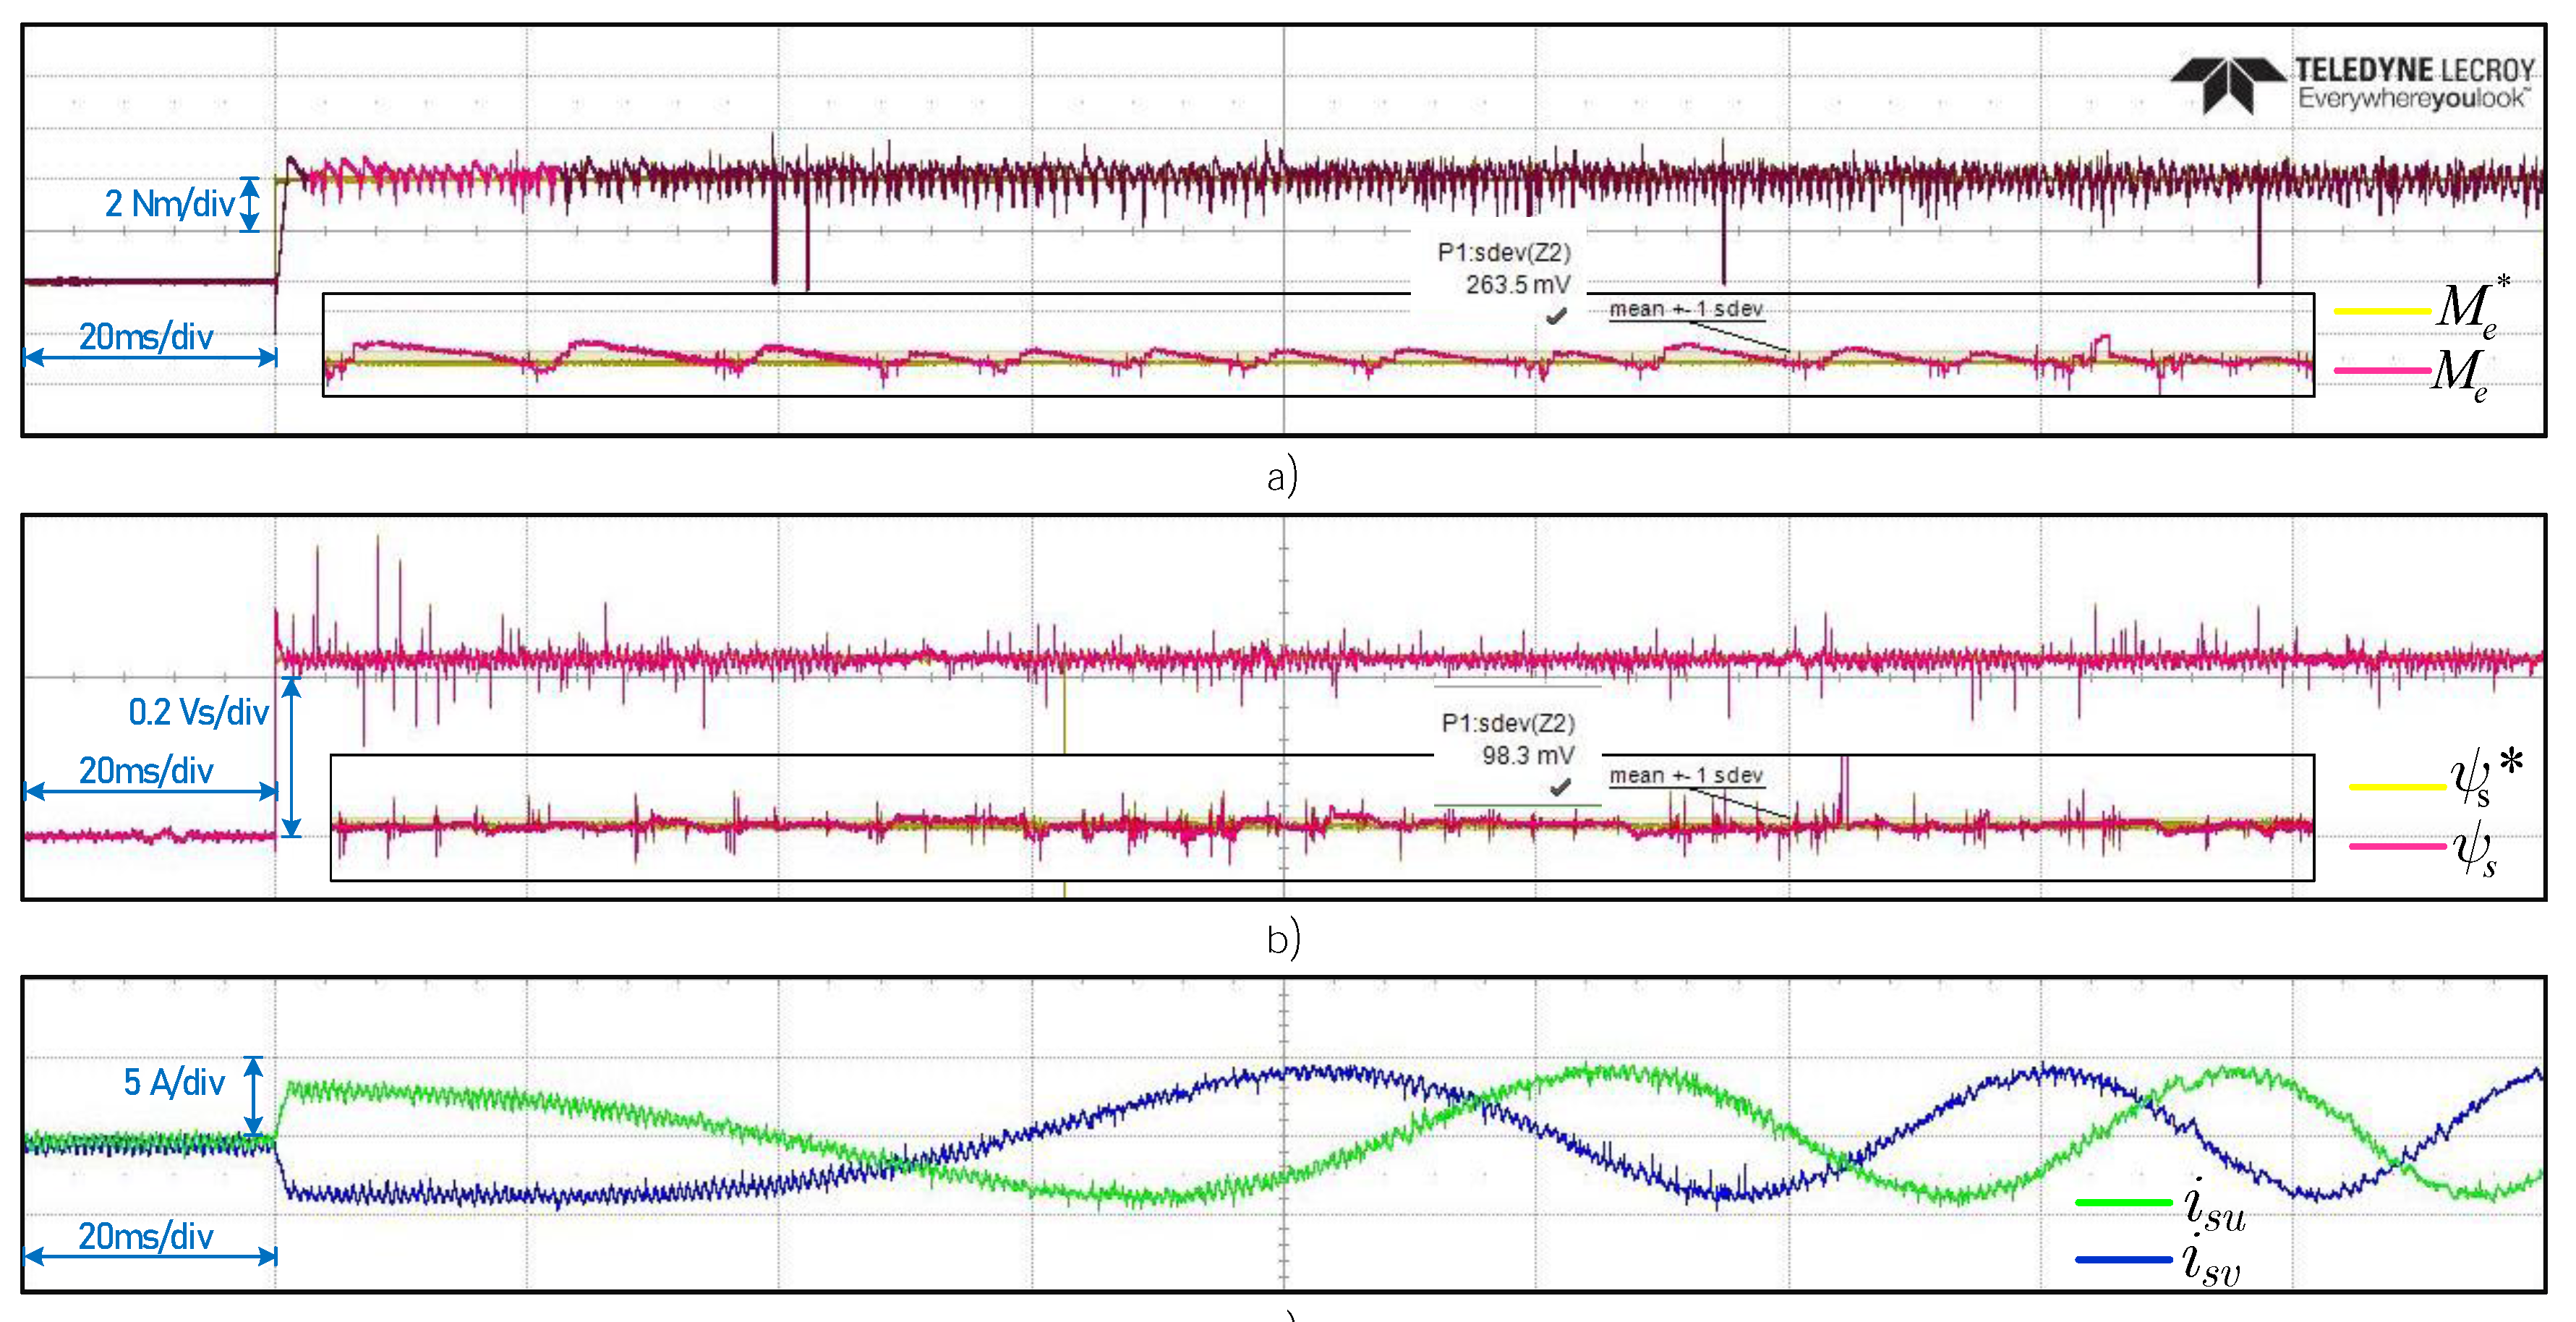Click the 5 A/div scale arrow
This screenshot has width=2576, height=1322.
pyautogui.click(x=254, y=1096)
